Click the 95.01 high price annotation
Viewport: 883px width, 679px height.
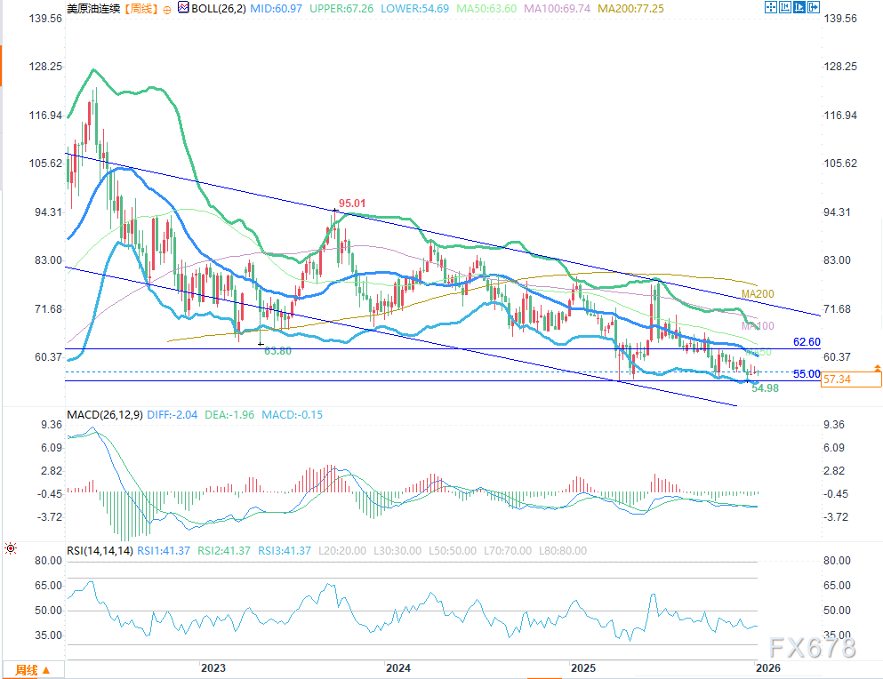352,204
